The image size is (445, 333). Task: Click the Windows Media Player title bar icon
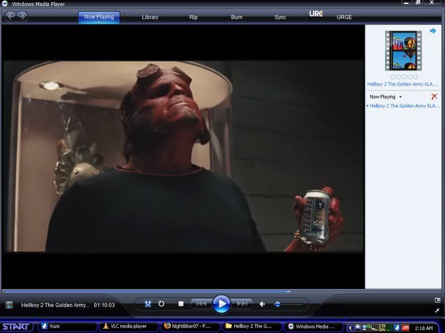tap(5, 3)
